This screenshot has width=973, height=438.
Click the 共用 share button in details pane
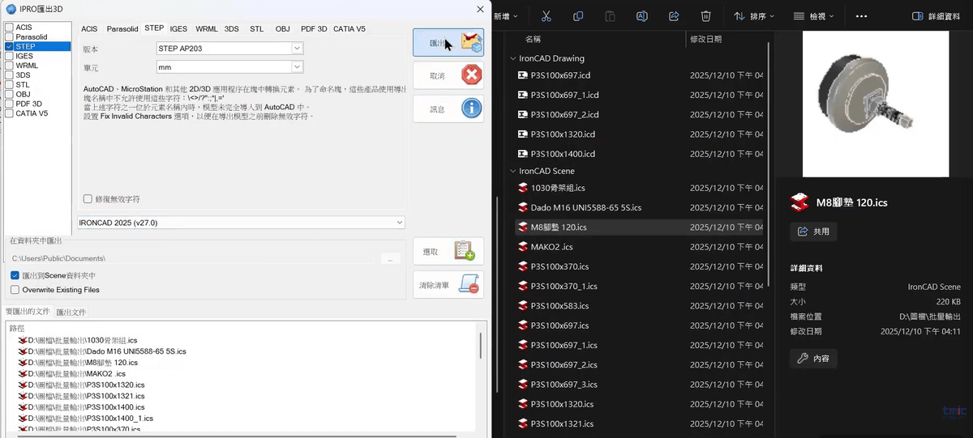click(x=814, y=231)
